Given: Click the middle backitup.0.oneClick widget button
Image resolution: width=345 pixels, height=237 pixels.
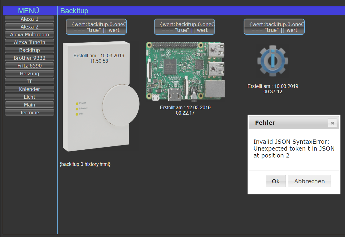Looking at the screenshot, I should (x=184, y=26).
